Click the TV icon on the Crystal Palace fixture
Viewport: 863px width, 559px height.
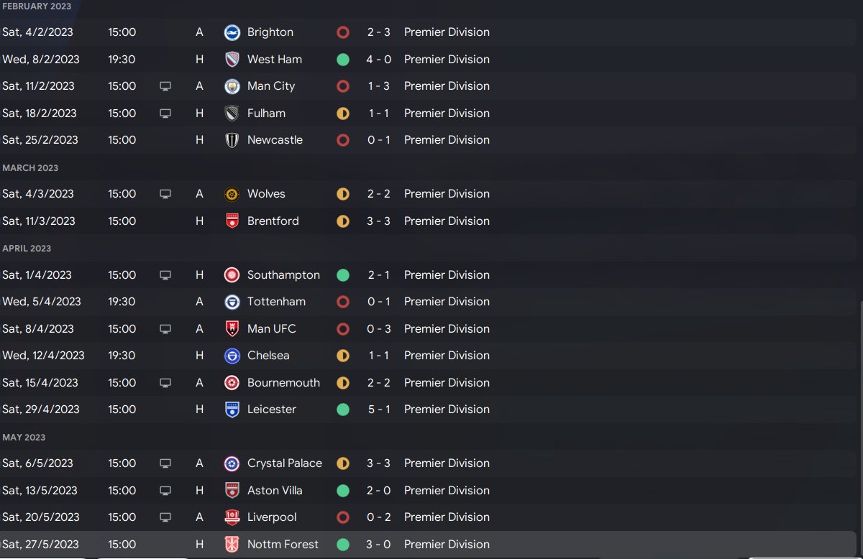click(x=165, y=463)
